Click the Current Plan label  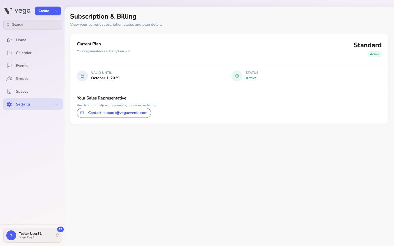coord(89,44)
